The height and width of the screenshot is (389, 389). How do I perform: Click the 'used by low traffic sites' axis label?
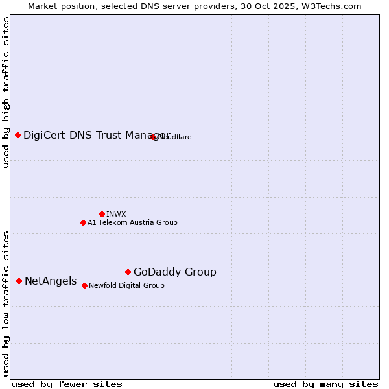(x=6, y=303)
